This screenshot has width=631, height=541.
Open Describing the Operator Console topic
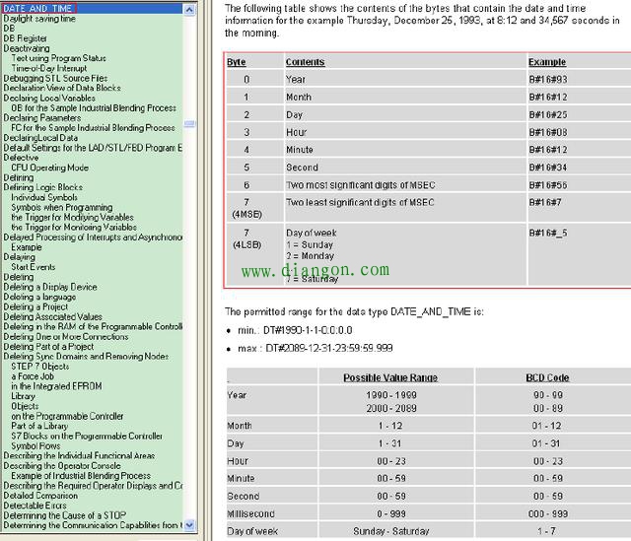[62, 465]
